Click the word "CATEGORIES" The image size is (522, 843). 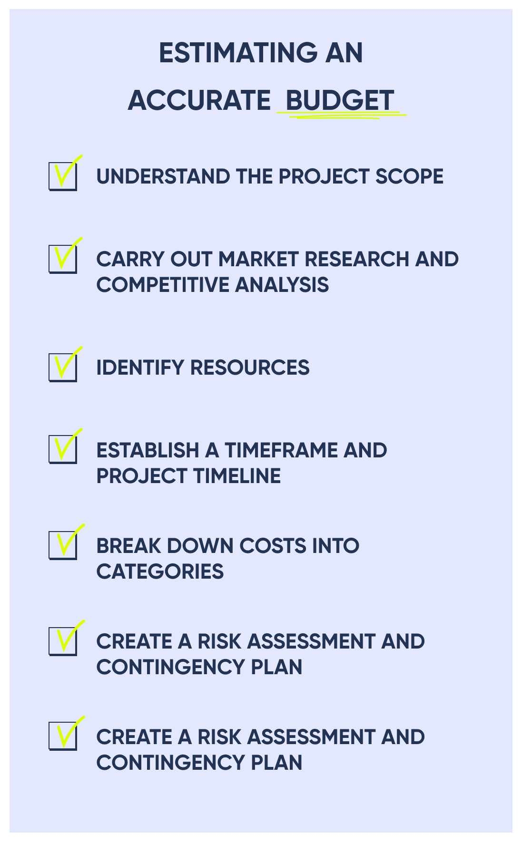pyautogui.click(x=160, y=572)
